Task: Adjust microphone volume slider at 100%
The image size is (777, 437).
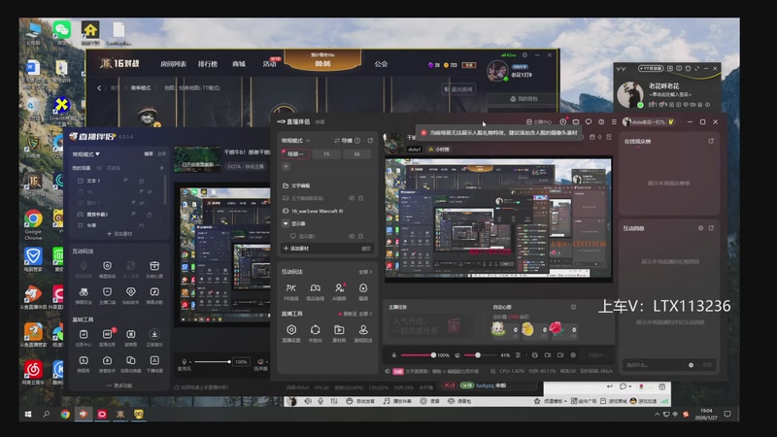Action: (418, 355)
